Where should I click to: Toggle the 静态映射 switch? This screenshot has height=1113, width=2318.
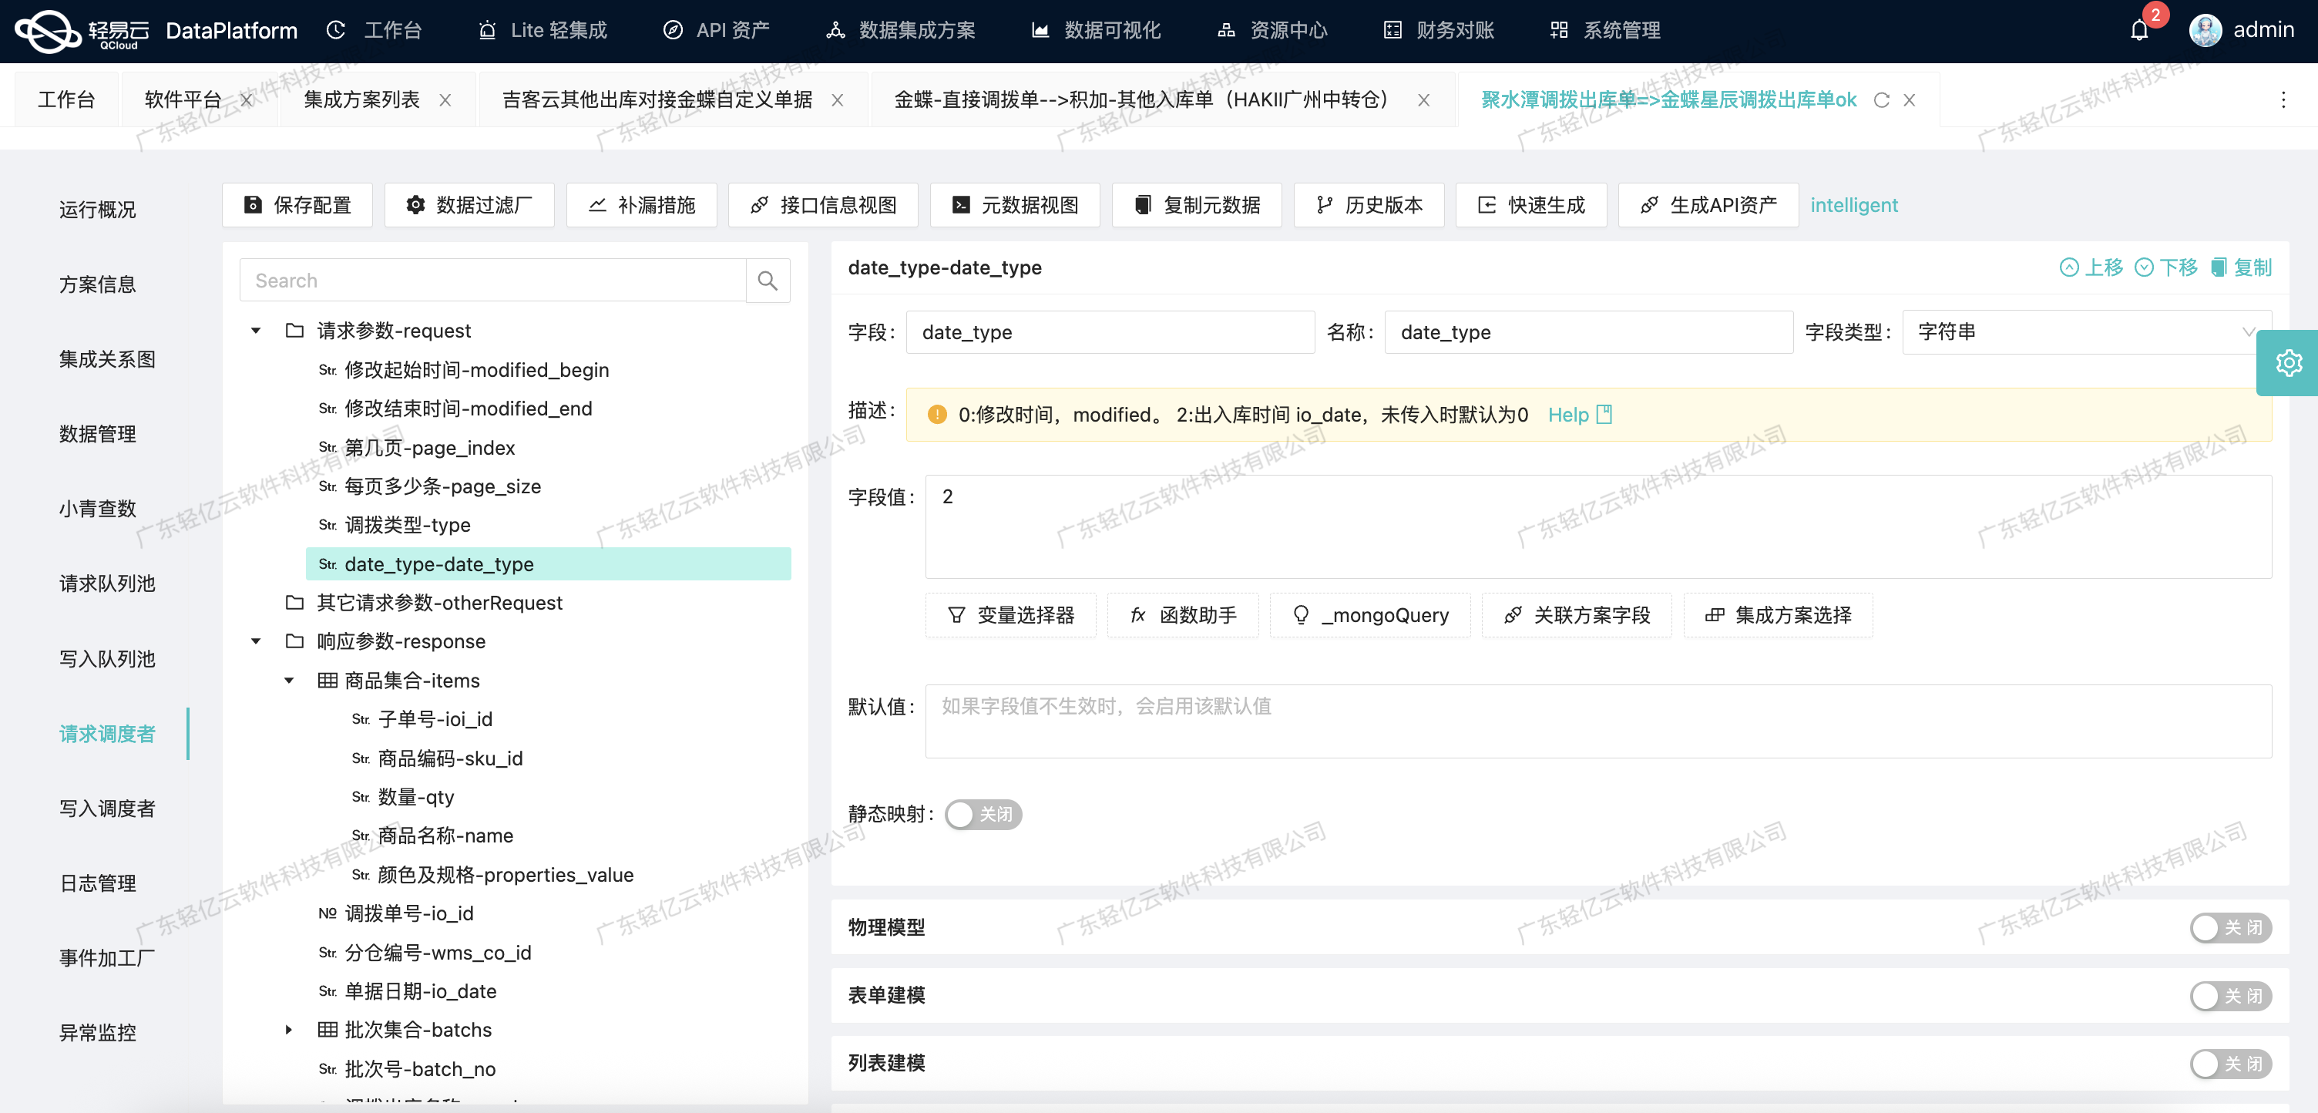point(983,814)
